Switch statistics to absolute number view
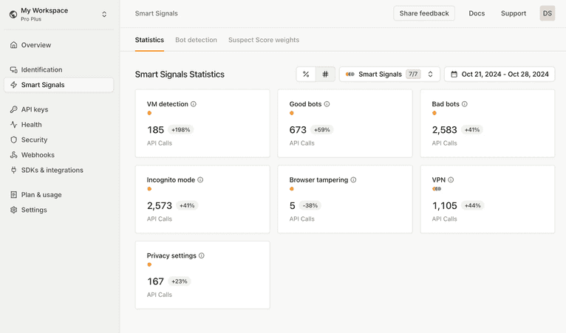The height and width of the screenshot is (333, 566). [325, 75]
